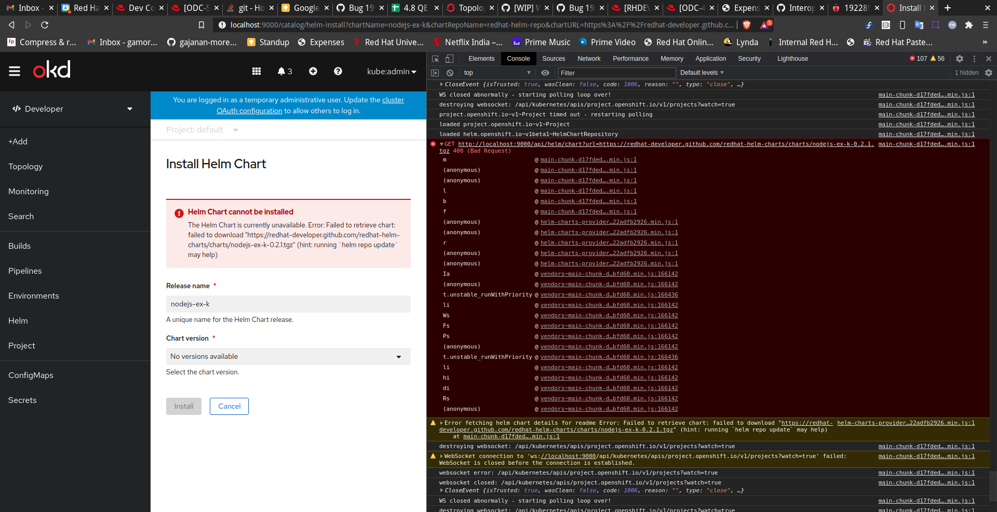997x512 pixels.
Task: Show more bookmarks with the overflow chevron
Action: pos(985,42)
